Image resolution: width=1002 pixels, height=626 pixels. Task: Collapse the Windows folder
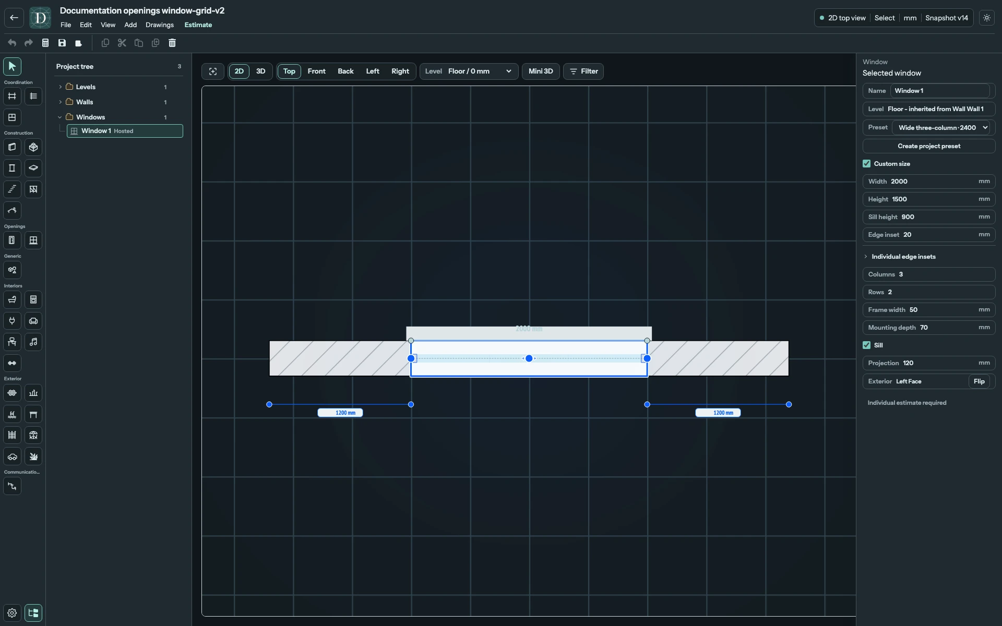pyautogui.click(x=61, y=117)
